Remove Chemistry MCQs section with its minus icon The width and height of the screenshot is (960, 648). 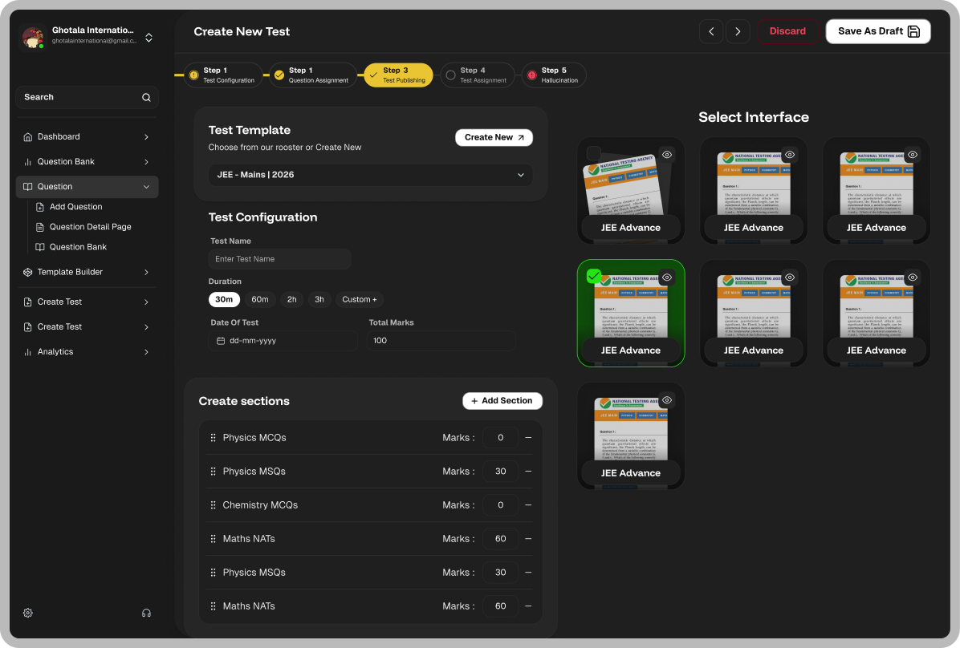pos(528,504)
